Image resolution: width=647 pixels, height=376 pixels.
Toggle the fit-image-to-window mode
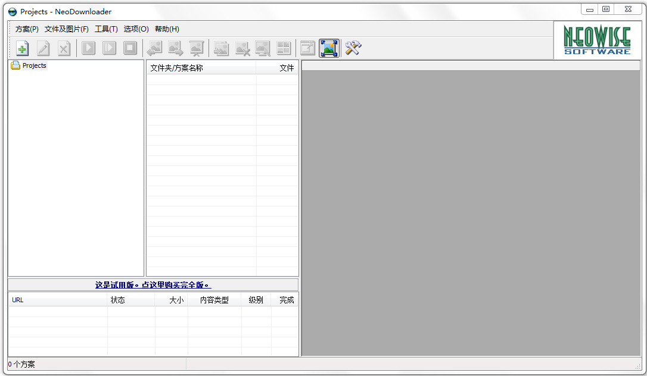pyautogui.click(x=328, y=48)
